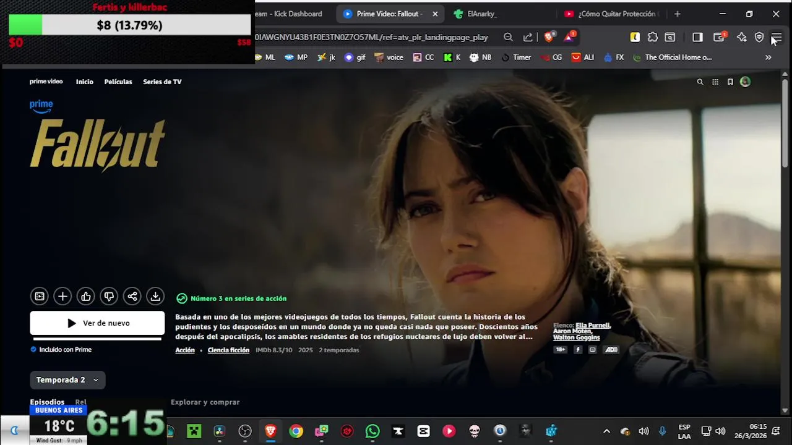Open OBS Studio from the taskbar
Screen dimensions: 792x445
click(245, 431)
